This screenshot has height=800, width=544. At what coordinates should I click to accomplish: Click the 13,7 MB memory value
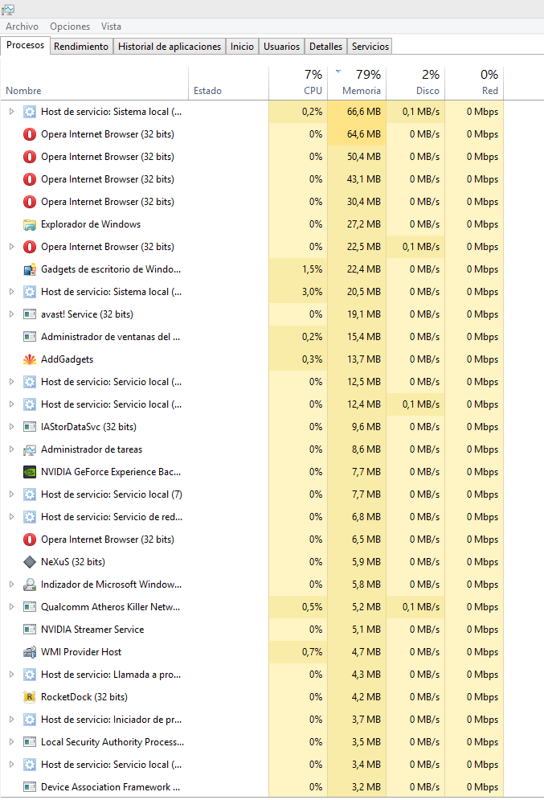(x=364, y=359)
